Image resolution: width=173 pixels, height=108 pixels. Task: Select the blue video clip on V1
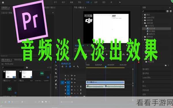click(x=105, y=82)
